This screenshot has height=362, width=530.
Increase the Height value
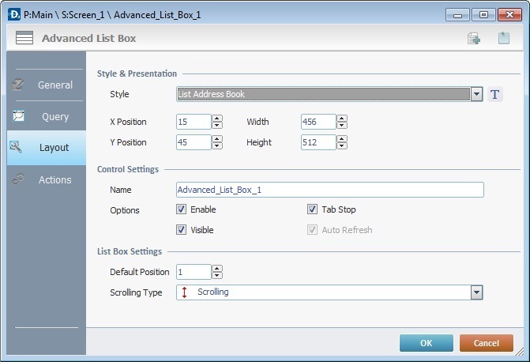click(x=342, y=139)
